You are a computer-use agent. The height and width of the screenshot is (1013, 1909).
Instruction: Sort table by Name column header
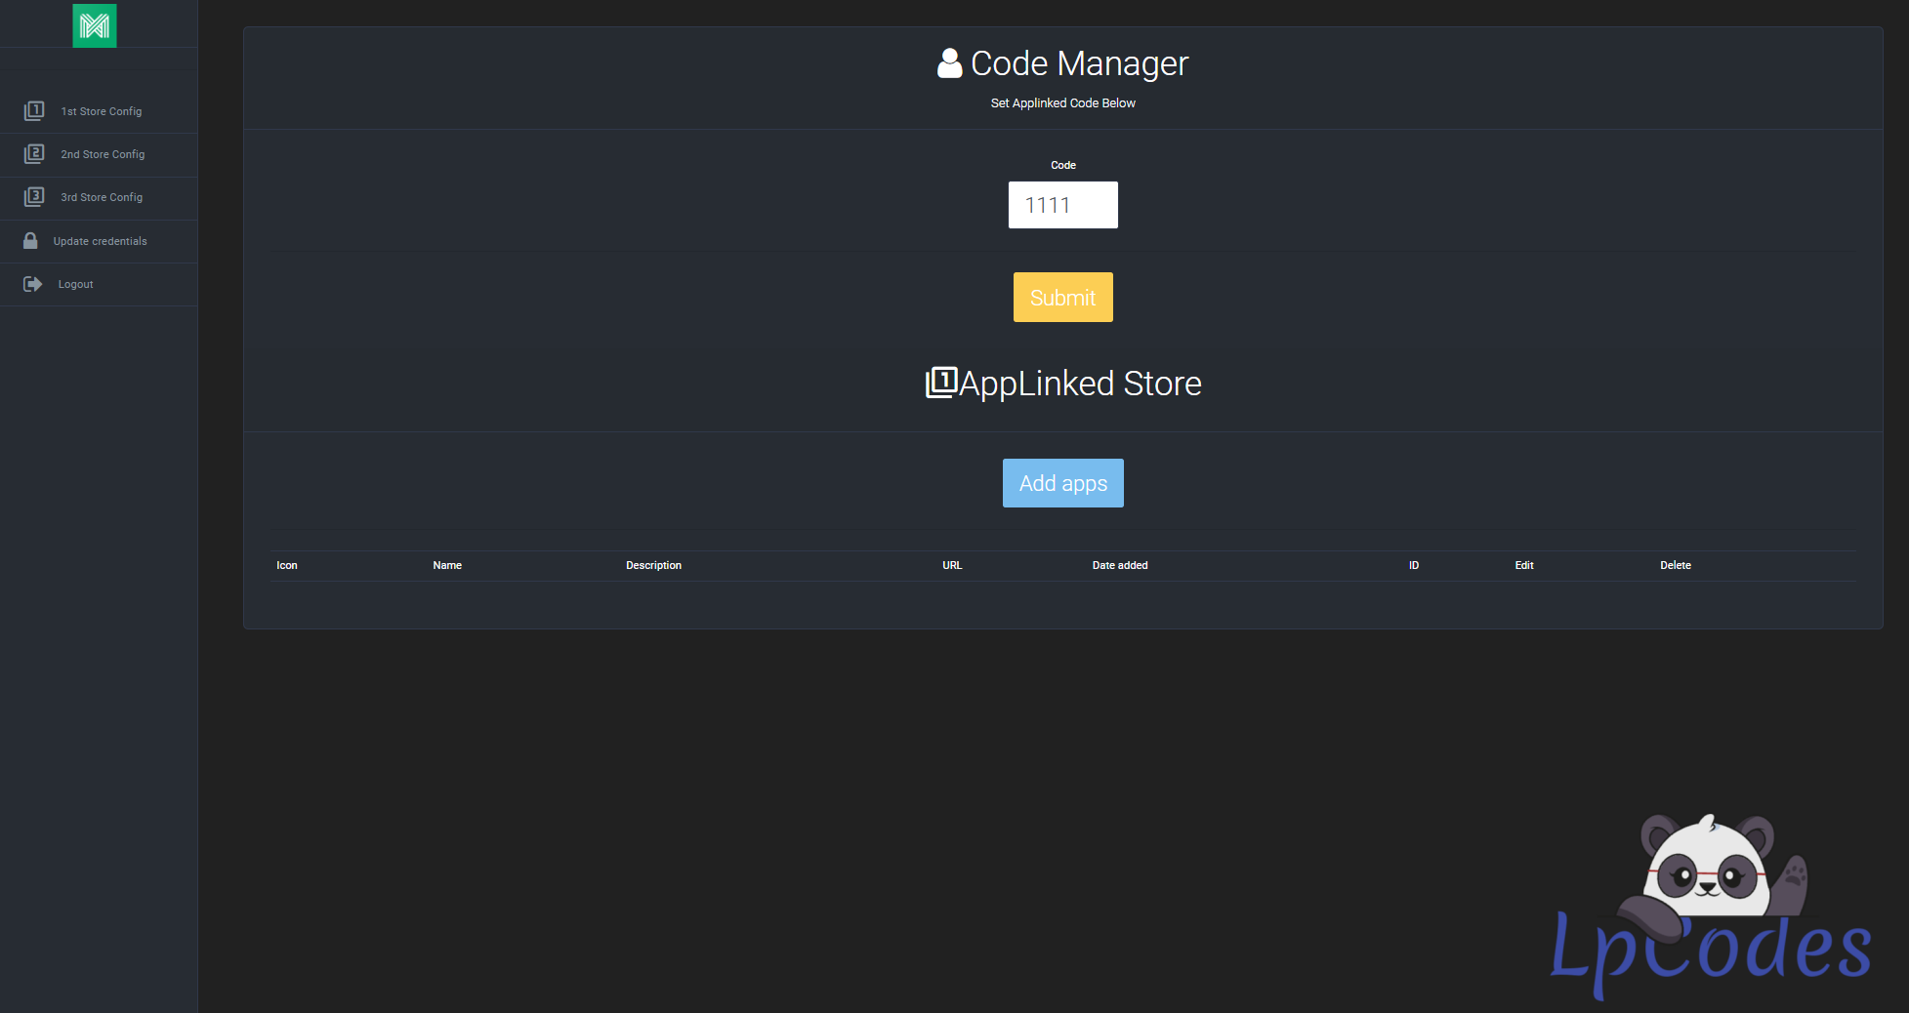(447, 566)
